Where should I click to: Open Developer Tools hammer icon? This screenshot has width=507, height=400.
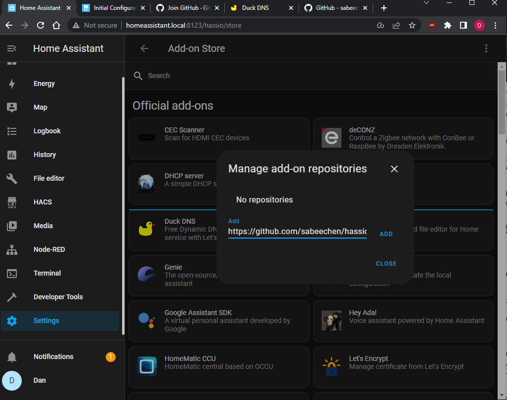coord(12,297)
